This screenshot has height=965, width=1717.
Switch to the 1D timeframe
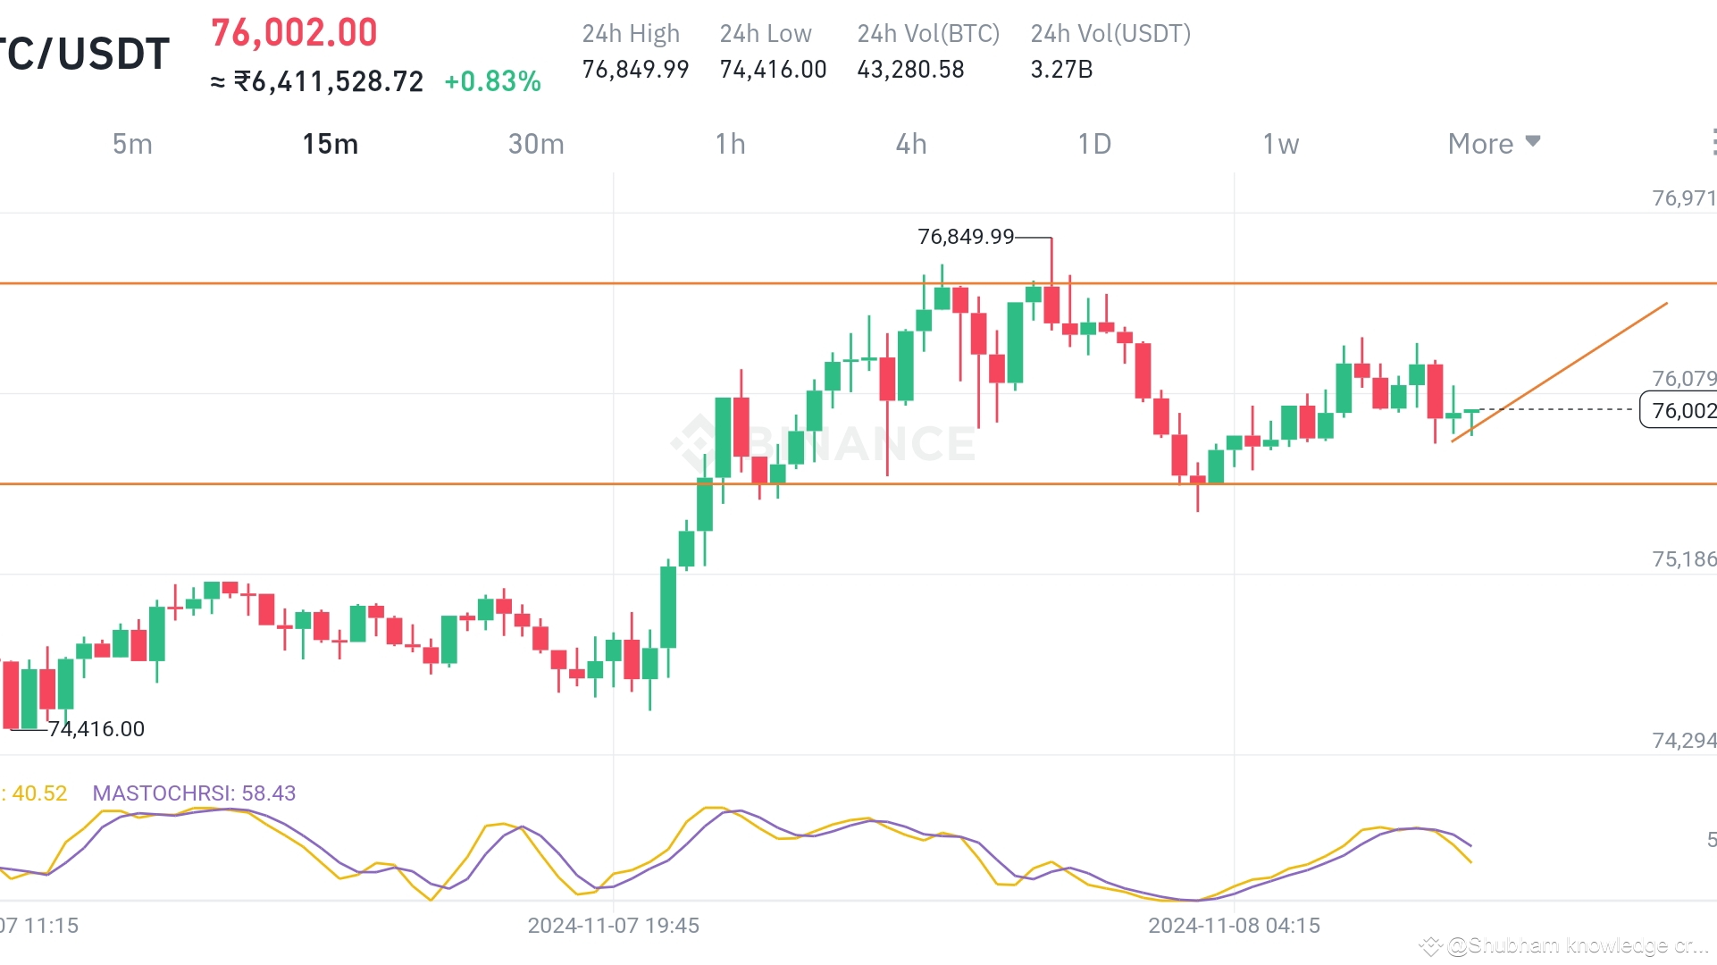pos(1094,144)
